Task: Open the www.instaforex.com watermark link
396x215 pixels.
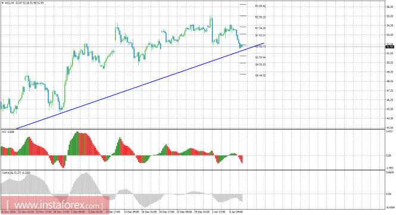Action: [x=55, y=205]
